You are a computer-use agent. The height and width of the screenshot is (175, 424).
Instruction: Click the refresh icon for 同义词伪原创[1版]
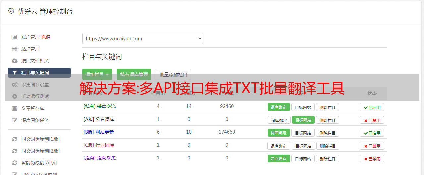(x=14, y=139)
